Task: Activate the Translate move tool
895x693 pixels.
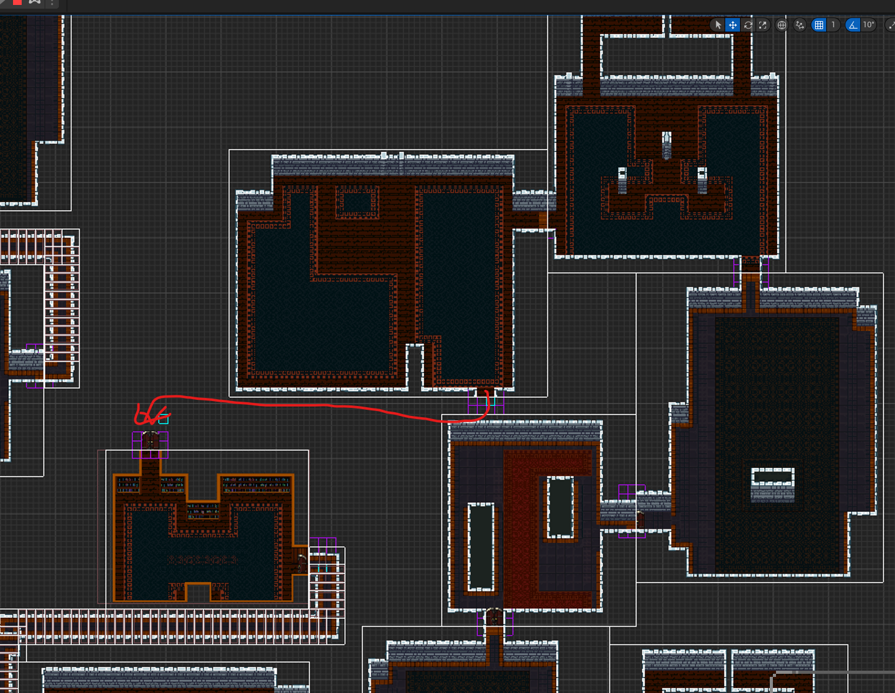Action: [733, 25]
